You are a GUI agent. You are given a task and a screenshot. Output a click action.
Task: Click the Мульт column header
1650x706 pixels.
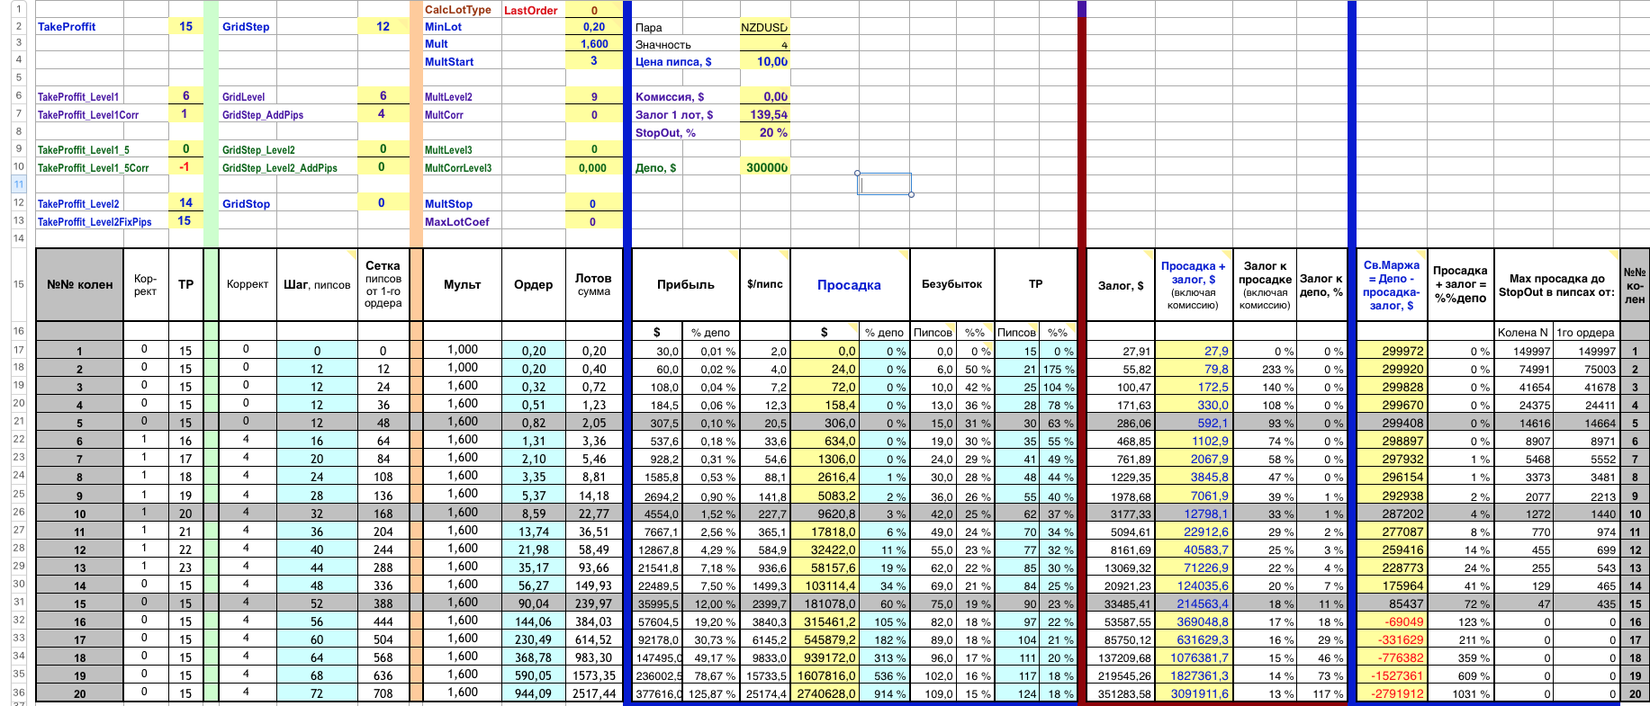point(462,284)
